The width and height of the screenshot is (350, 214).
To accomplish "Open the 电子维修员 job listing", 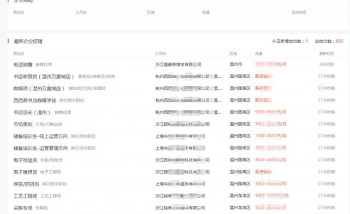I will (25, 172).
